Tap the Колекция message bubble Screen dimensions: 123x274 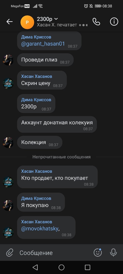pos(40,142)
